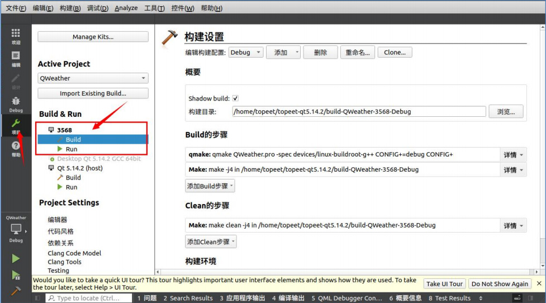Click the 构建目录 path input field
The height and width of the screenshot is (303, 546).
[359, 111]
